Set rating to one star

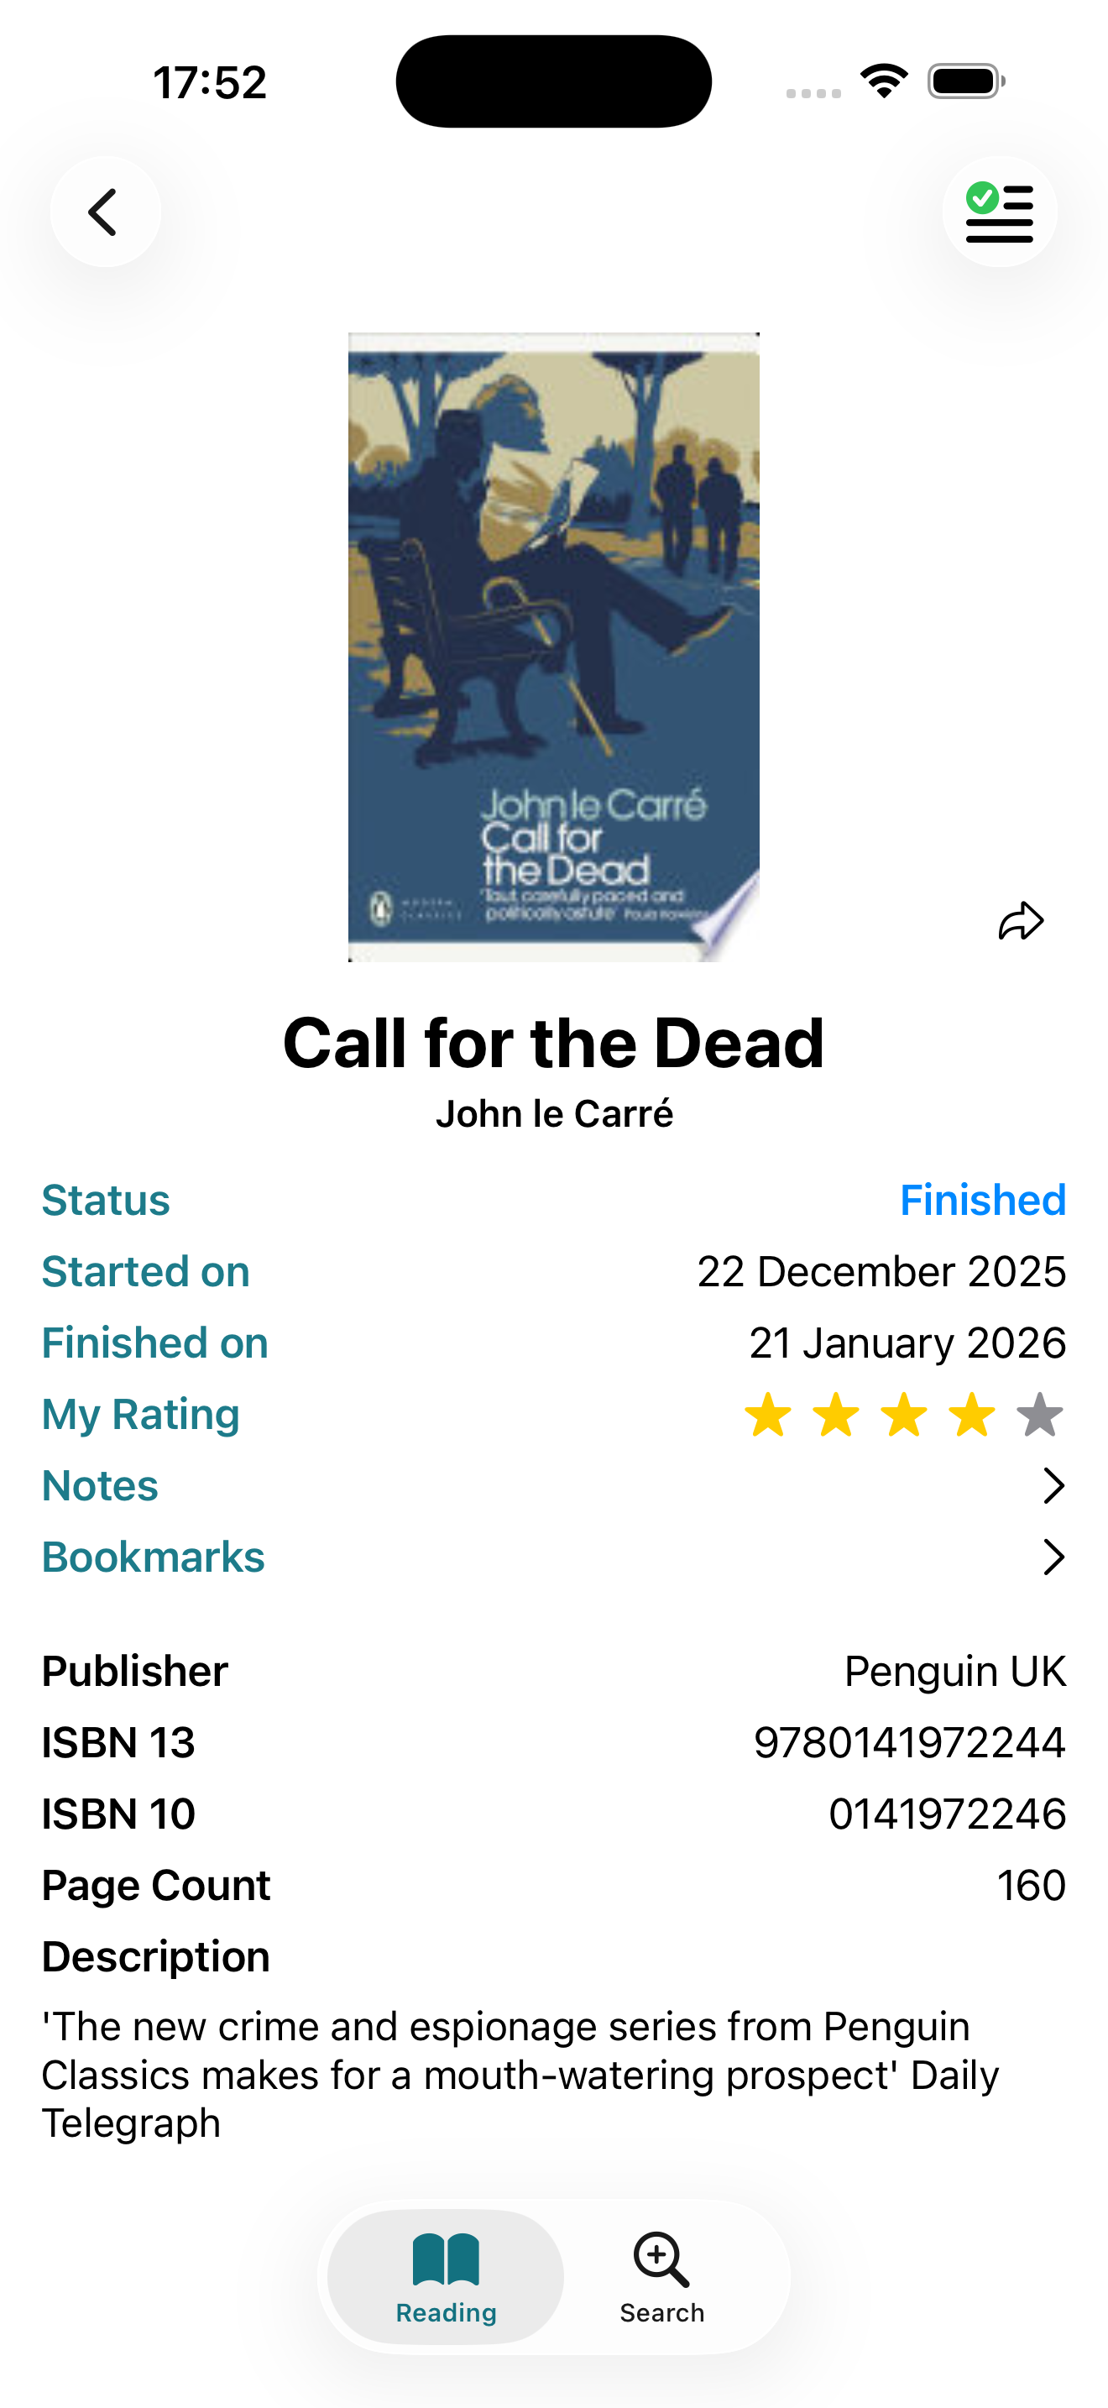[768, 1415]
